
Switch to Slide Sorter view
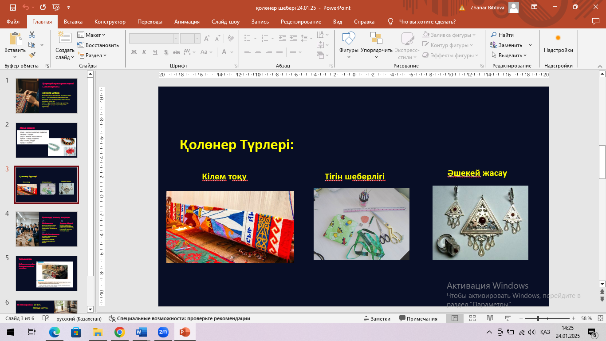pos(472,318)
